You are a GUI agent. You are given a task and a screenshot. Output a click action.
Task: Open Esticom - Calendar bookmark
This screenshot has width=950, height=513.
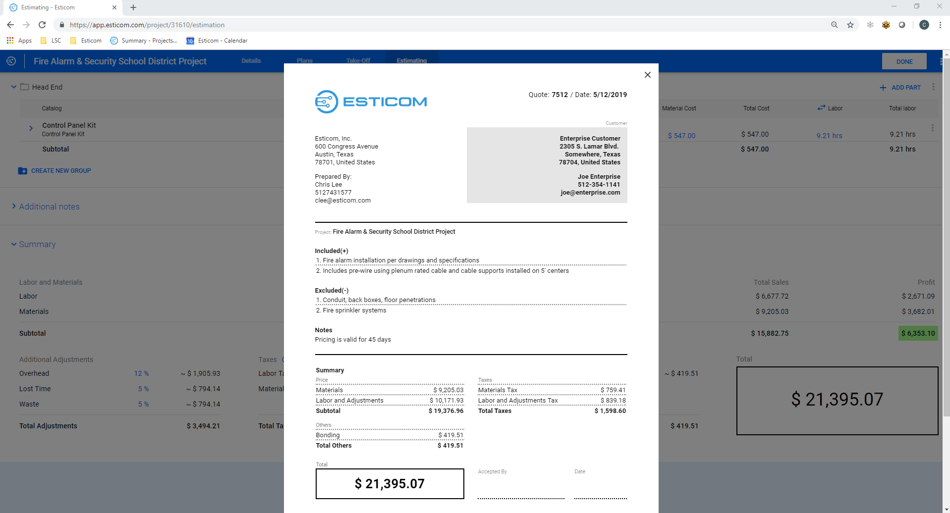[217, 41]
